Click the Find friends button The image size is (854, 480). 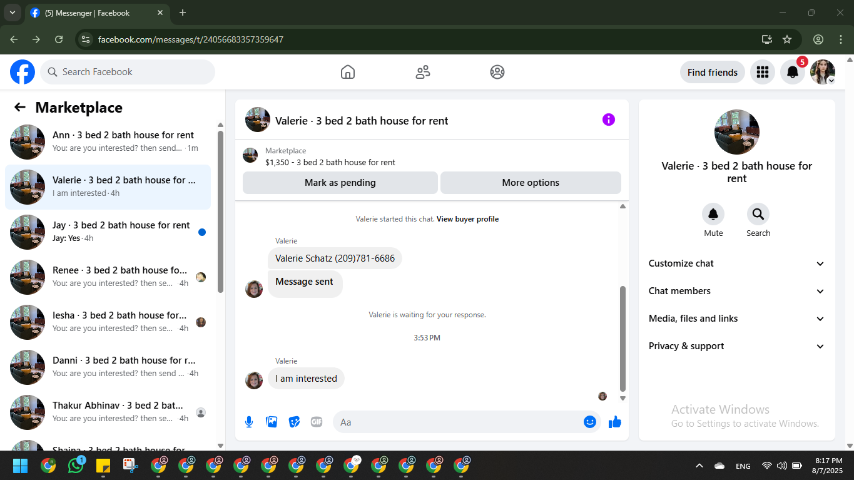[713, 72]
